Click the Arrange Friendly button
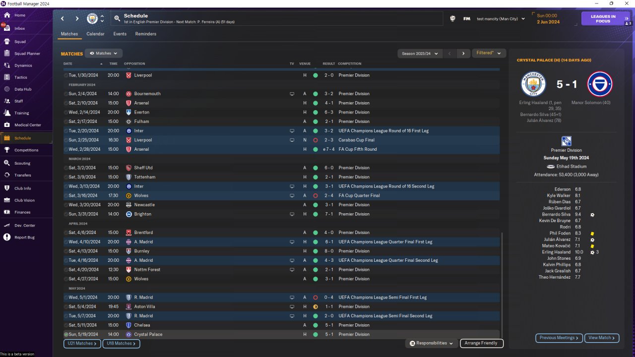 [x=482, y=343]
